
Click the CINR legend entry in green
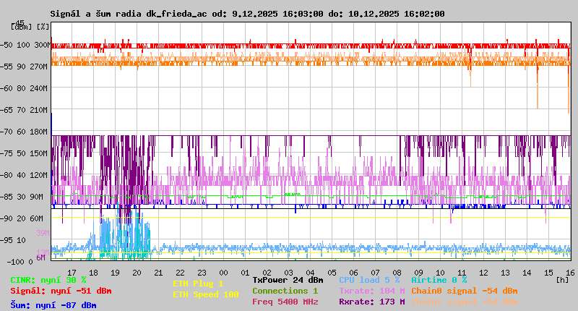[48, 280]
